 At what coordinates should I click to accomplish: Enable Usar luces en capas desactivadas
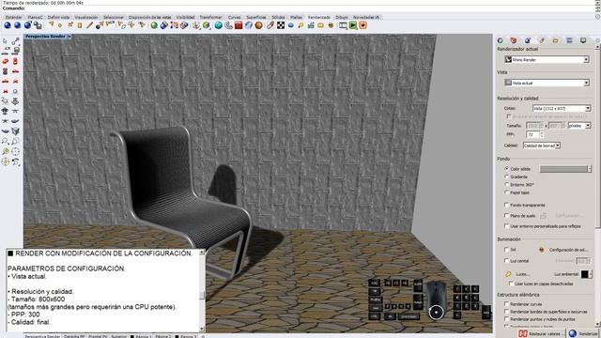(x=511, y=284)
